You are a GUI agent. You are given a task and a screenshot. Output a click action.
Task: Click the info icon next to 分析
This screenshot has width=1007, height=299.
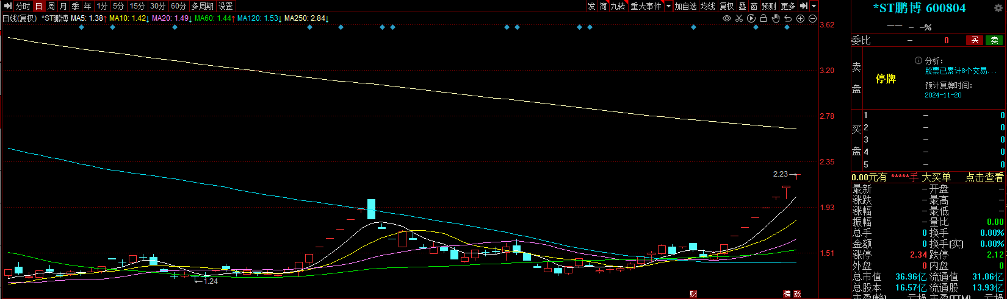919,61
